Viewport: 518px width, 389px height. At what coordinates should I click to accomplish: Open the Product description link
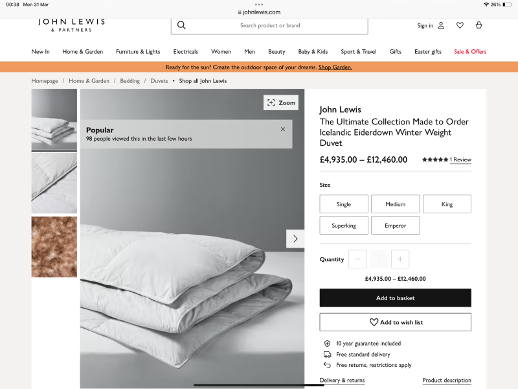447,380
